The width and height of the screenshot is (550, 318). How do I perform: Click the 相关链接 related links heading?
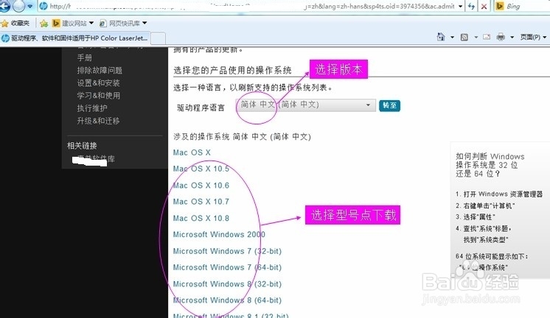click(x=82, y=146)
